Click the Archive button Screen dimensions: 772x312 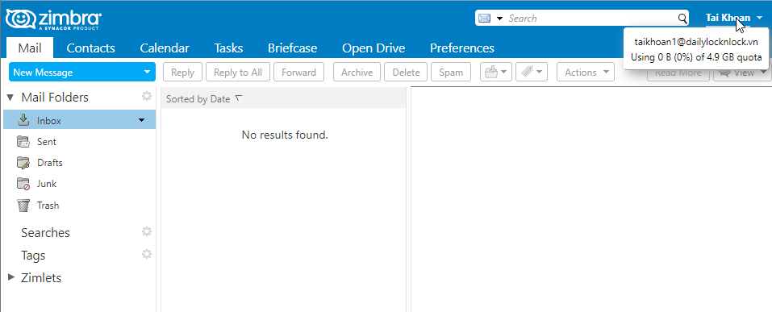pos(357,73)
